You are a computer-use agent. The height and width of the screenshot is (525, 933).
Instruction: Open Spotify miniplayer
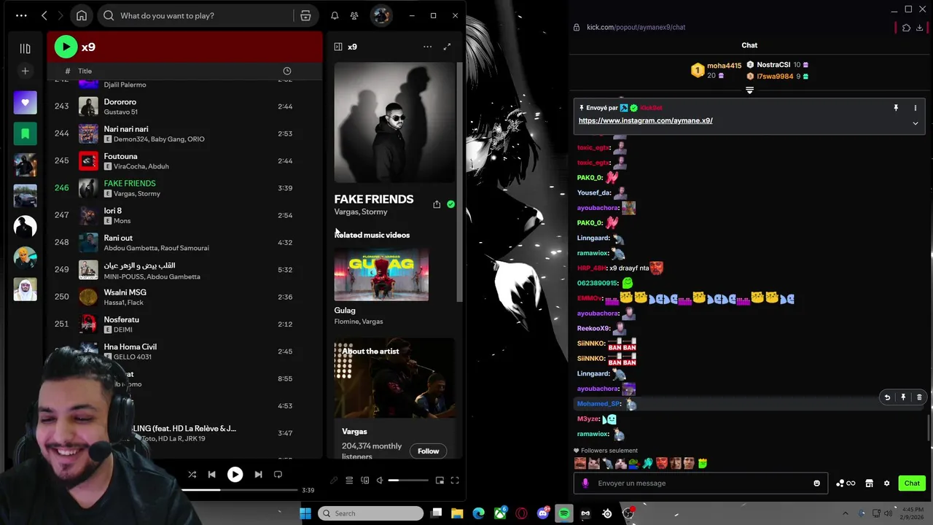point(440,480)
